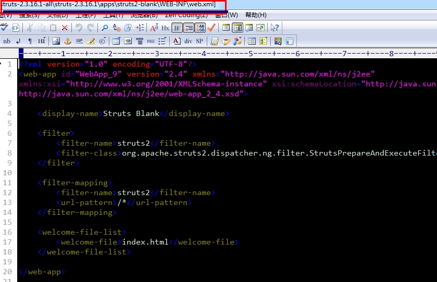Toggle the directory window panel button
The width and height of the screenshot is (437, 282).
(238, 28)
